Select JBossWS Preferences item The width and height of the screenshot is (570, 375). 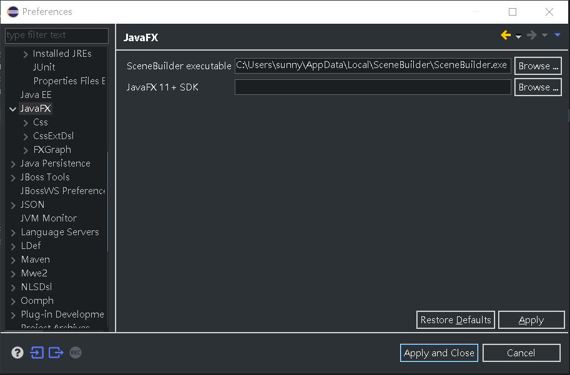63,191
